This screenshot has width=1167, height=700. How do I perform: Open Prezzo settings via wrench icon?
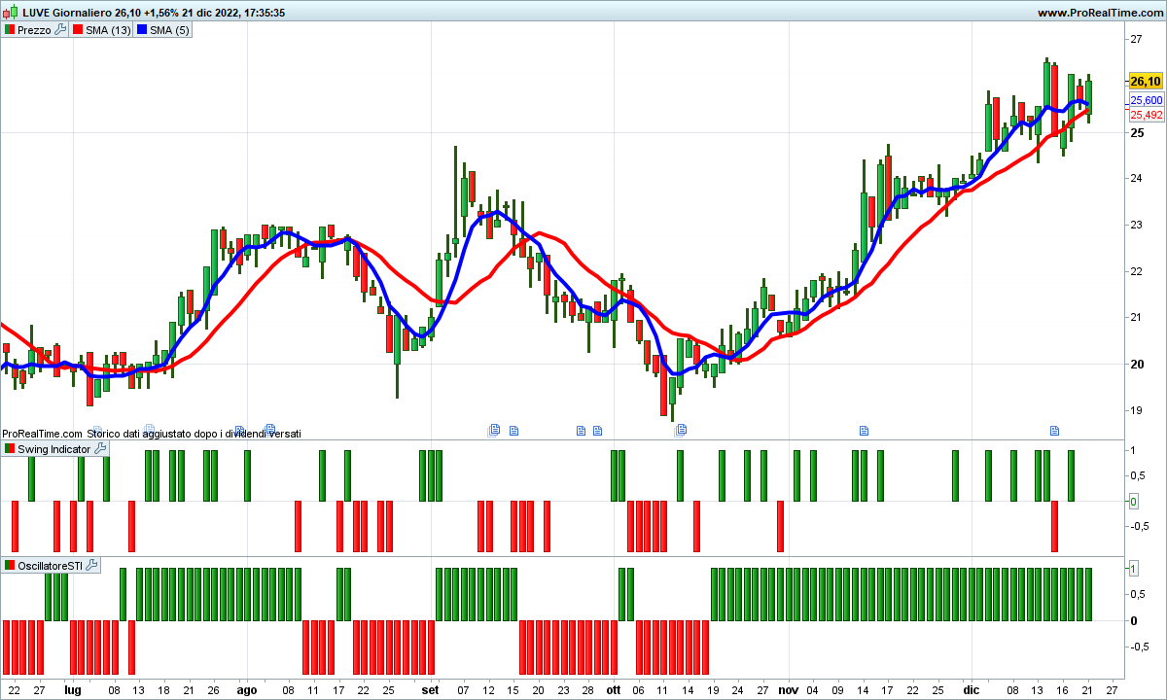pos(59,30)
